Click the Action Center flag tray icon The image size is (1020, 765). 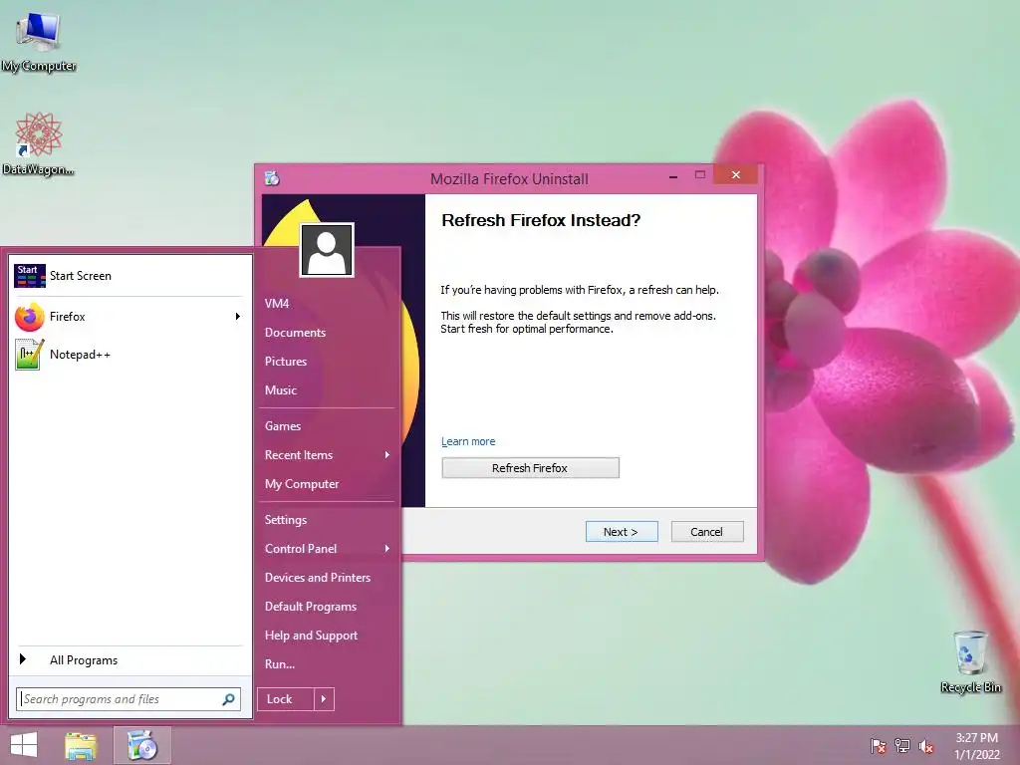point(879,745)
